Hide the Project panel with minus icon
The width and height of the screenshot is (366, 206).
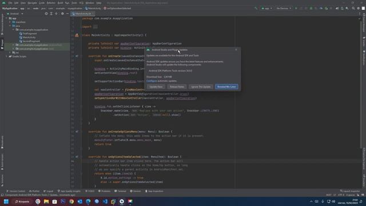coord(67,14)
